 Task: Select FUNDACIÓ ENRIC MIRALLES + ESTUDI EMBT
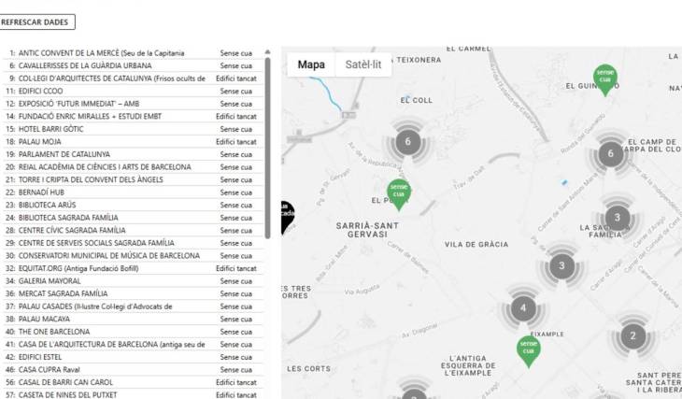click(x=133, y=116)
